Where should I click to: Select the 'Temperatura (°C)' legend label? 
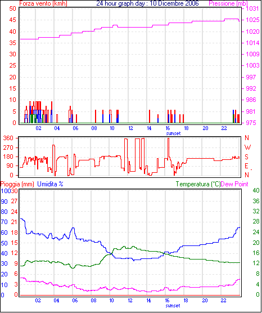point(198,184)
